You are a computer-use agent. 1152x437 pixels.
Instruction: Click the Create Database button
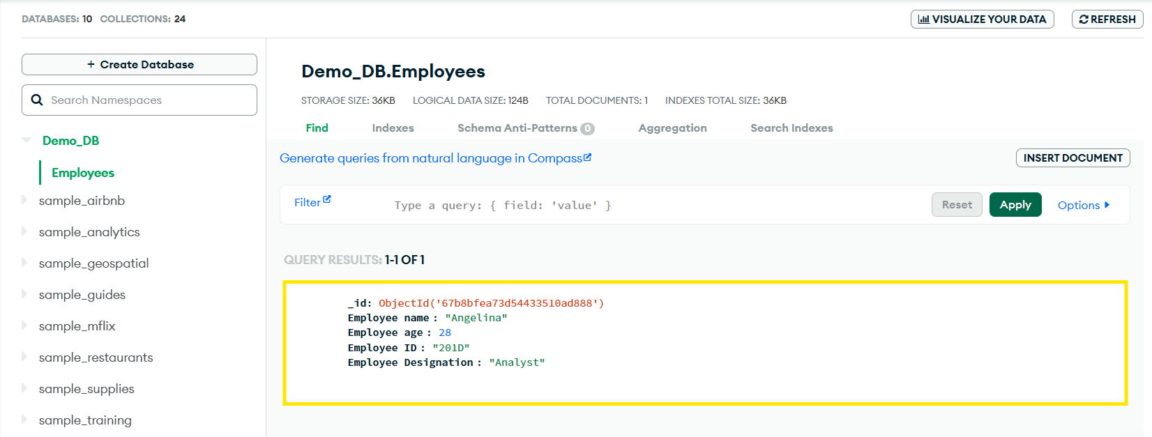click(x=139, y=65)
